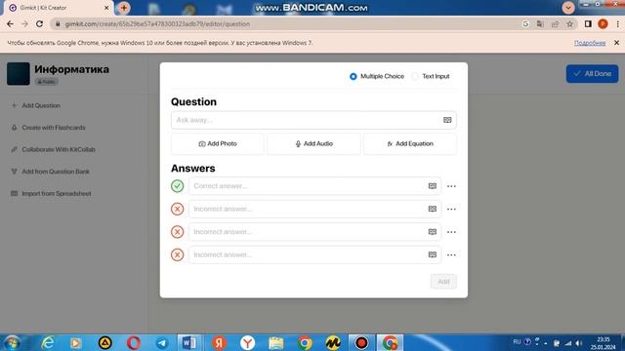Click the share page icon in address bar
625x351 pixels.
click(x=555, y=23)
